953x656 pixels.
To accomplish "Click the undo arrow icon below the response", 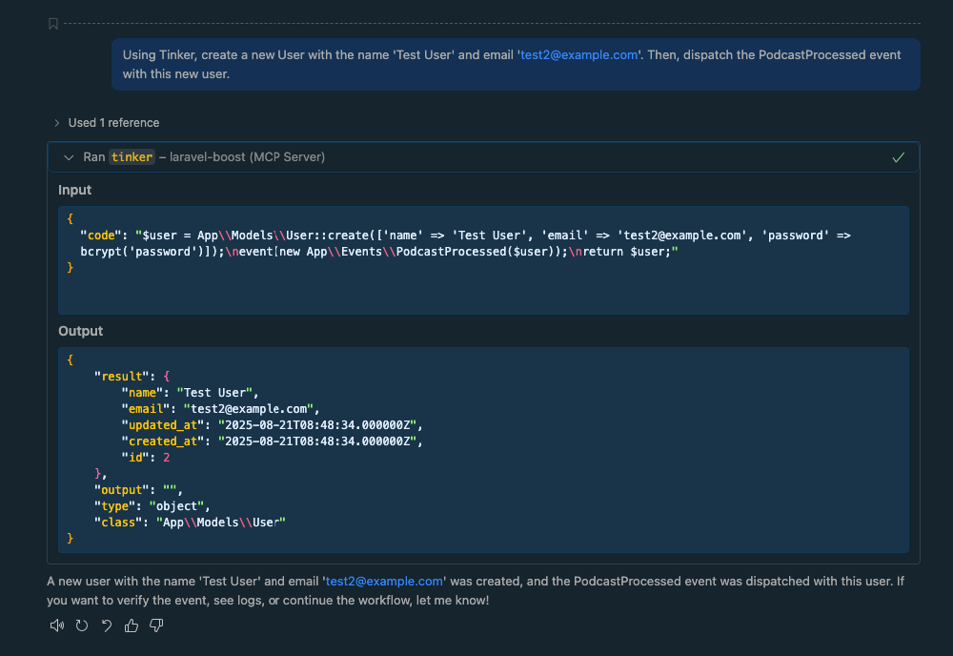I will 106,625.
